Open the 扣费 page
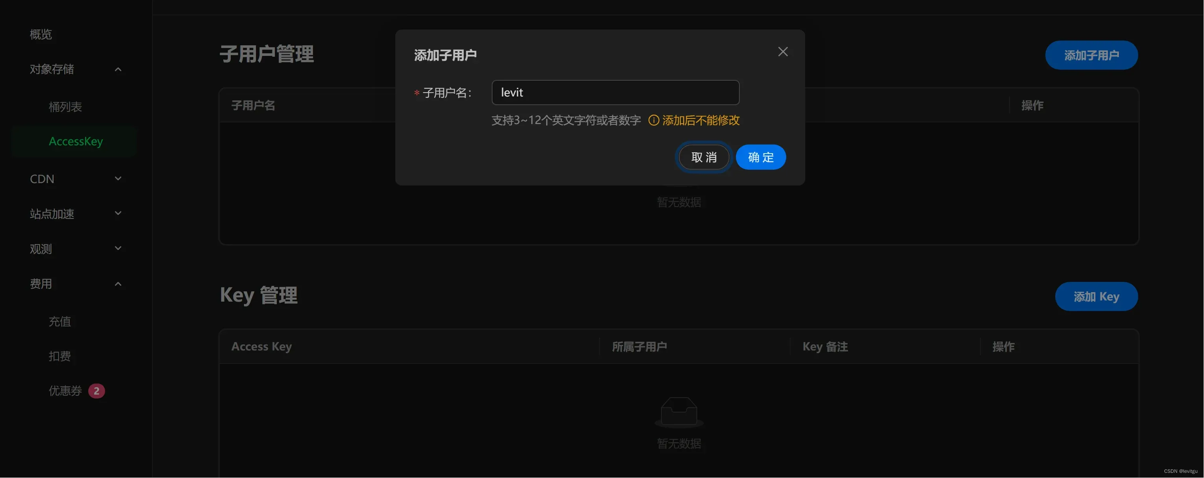 point(60,356)
